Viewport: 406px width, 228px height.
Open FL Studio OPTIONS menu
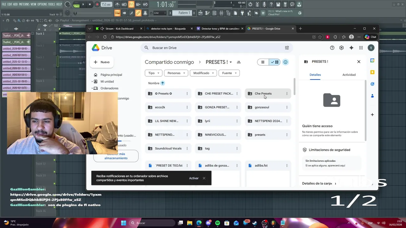42,4
